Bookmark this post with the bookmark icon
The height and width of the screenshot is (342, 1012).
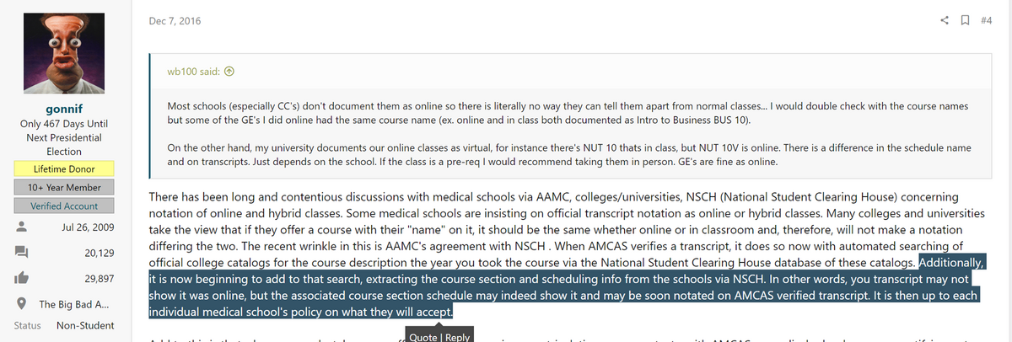pos(965,20)
